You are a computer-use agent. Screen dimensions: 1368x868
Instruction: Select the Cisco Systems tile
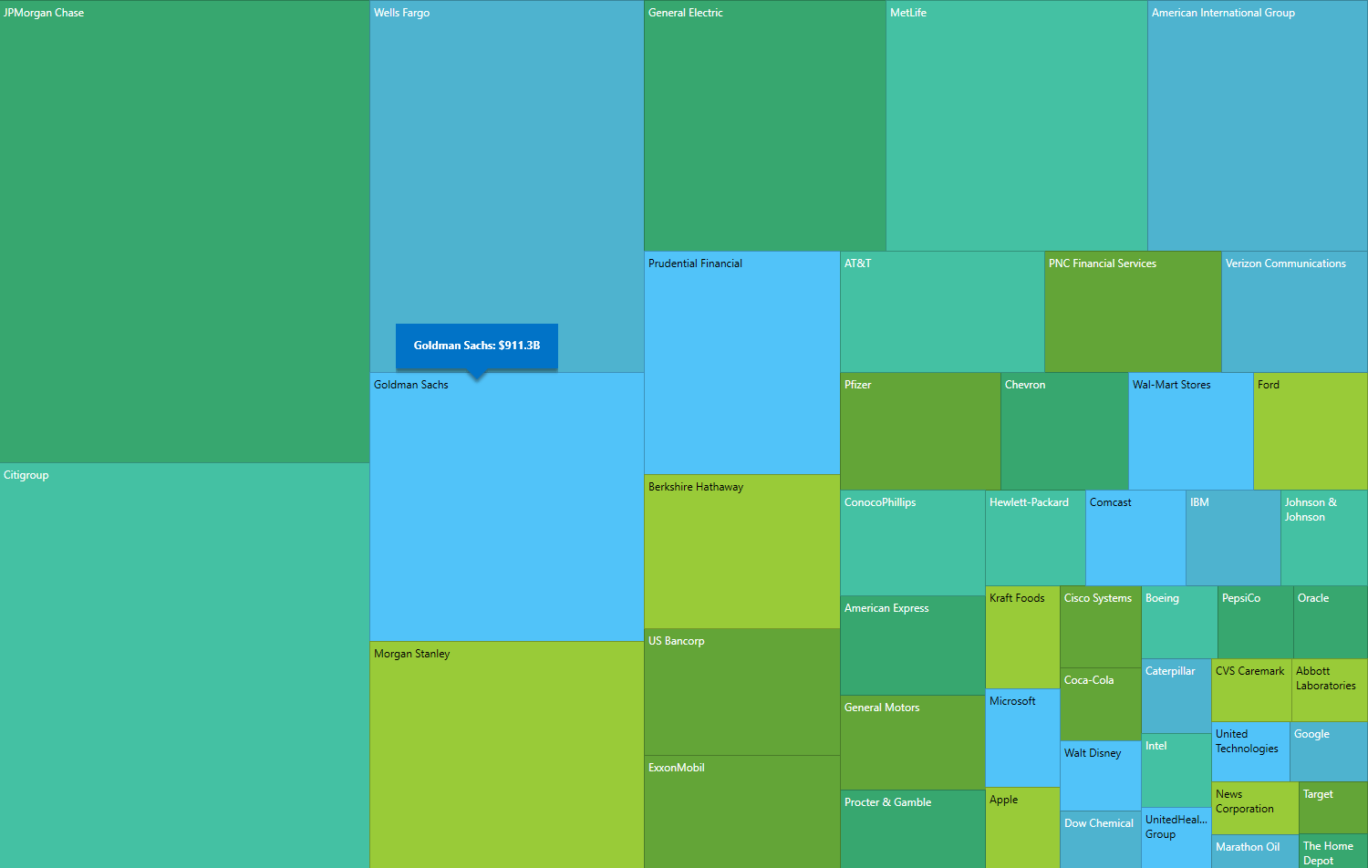coord(1101,627)
